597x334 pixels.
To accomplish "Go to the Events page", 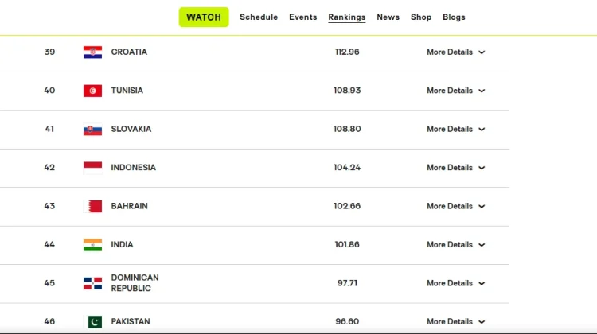I will (x=303, y=17).
